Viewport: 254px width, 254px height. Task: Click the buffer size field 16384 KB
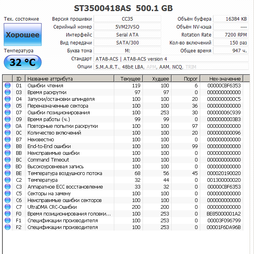pyautogui.click(x=231, y=19)
